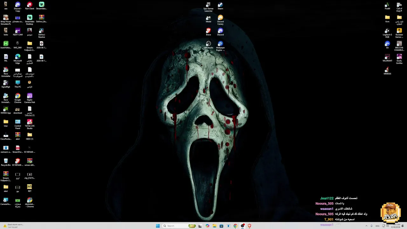Viewport: 407px width, 229px height.
Task: Select the AutoHotkey icon
Action: point(6,45)
